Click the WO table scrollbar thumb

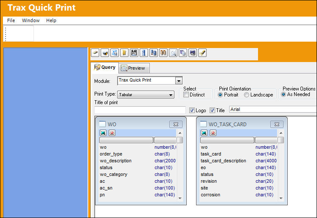[180, 140]
